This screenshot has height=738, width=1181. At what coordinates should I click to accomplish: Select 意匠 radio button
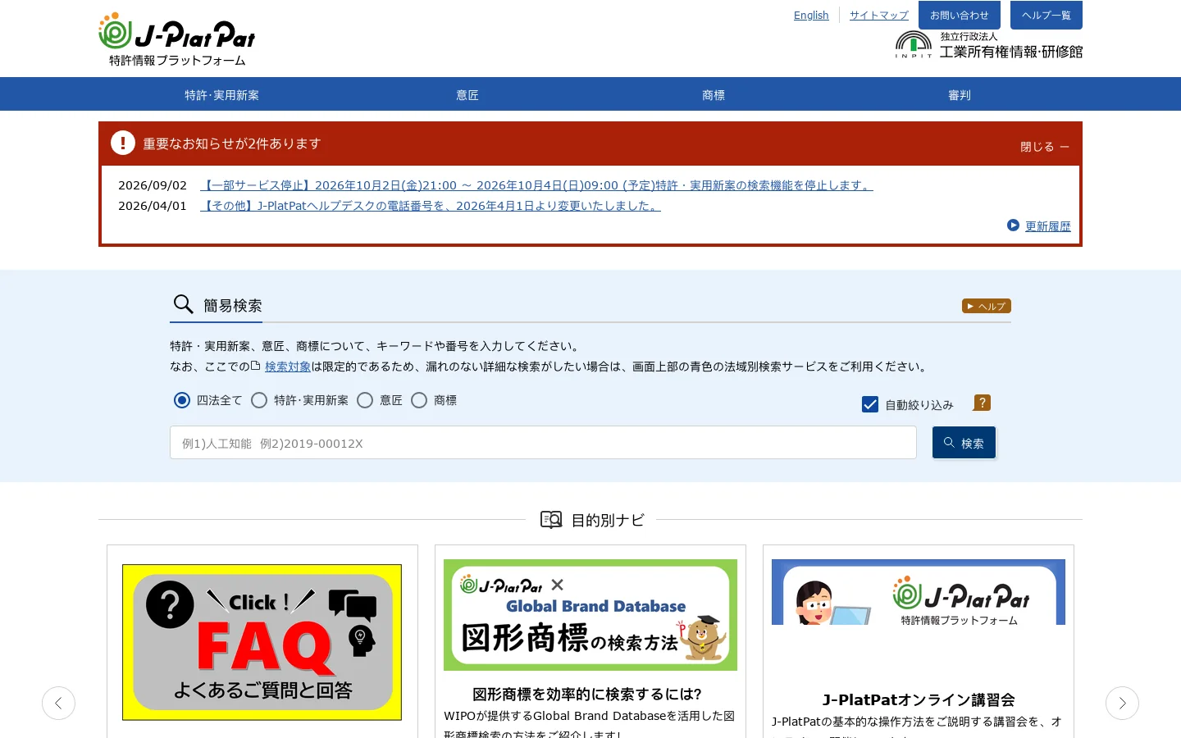click(365, 400)
